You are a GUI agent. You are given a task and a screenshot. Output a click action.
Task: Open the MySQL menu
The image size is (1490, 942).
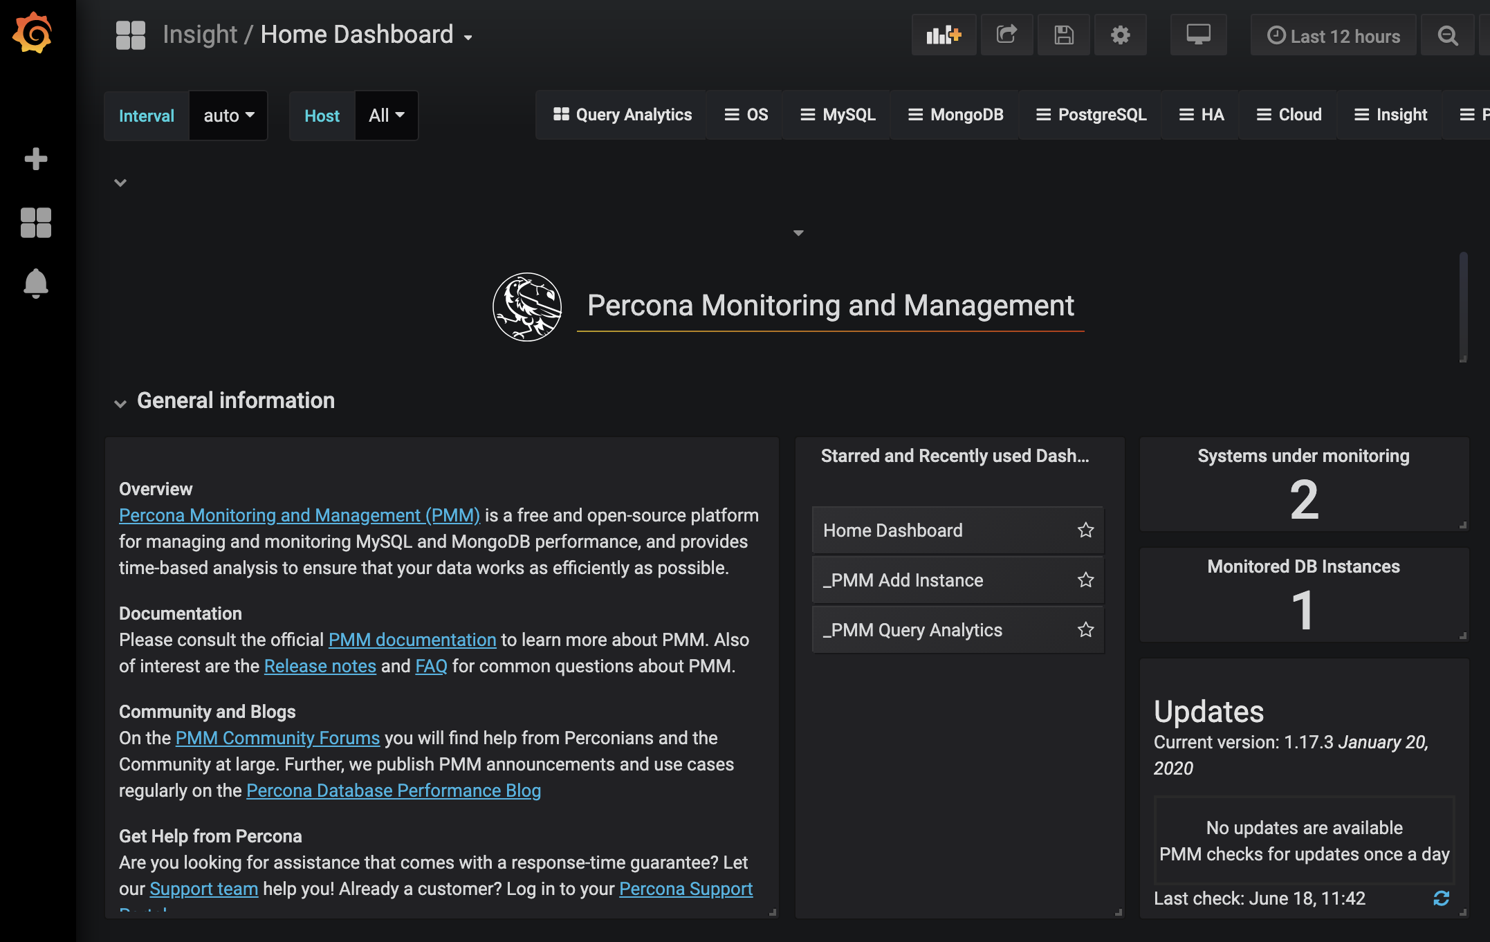pyautogui.click(x=838, y=115)
